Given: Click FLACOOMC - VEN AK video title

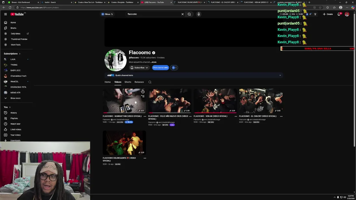Looking at the screenshot, I should 211,116.
